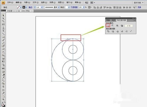Select the Free Transform tool
Viewport: 147px width, 107px height.
pos(3,61)
